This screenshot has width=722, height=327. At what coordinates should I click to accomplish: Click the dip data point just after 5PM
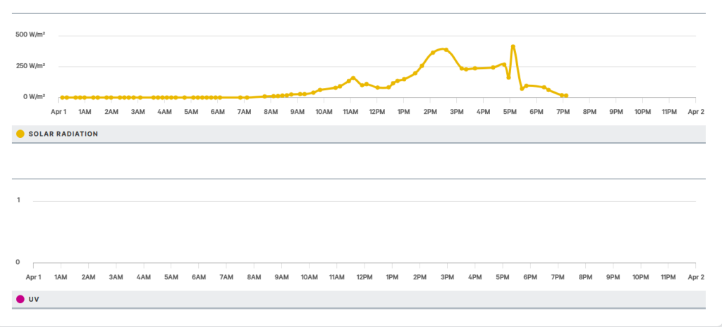click(x=508, y=77)
